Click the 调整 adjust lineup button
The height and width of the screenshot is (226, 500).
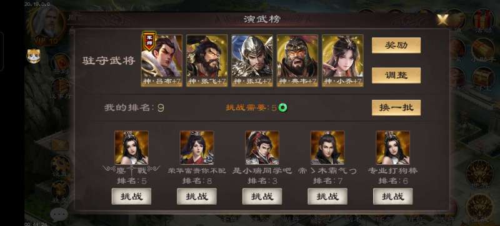coord(396,75)
